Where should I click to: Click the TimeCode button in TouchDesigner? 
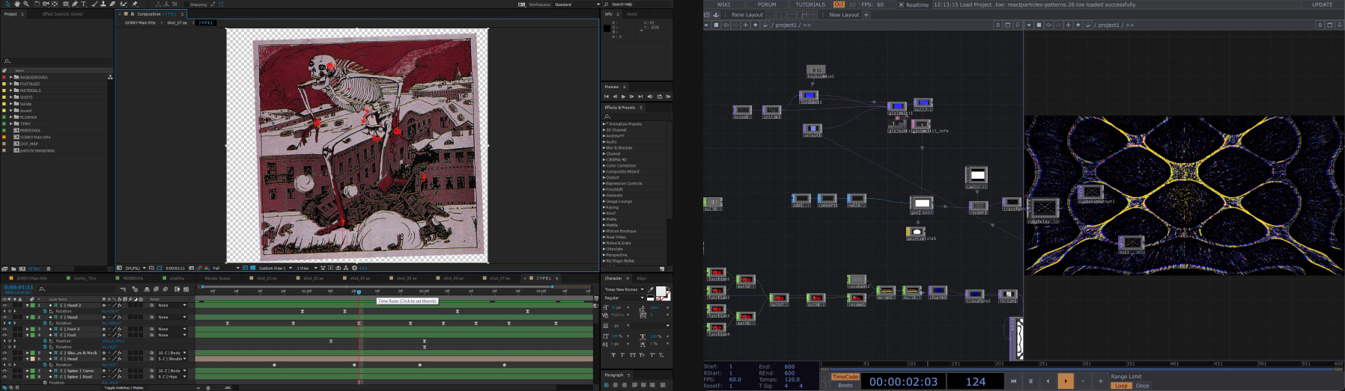coord(845,377)
